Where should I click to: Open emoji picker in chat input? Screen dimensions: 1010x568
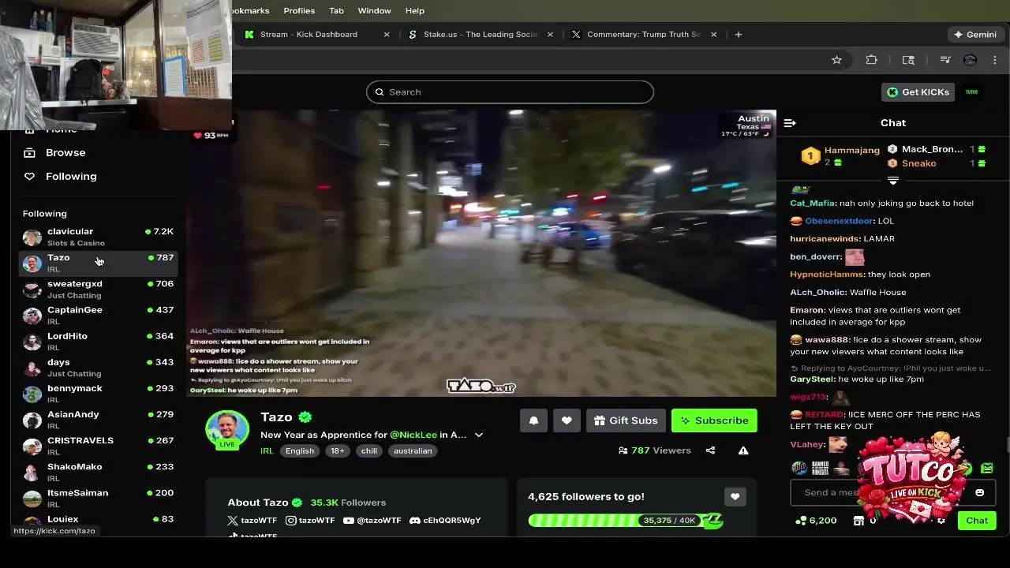tap(979, 492)
